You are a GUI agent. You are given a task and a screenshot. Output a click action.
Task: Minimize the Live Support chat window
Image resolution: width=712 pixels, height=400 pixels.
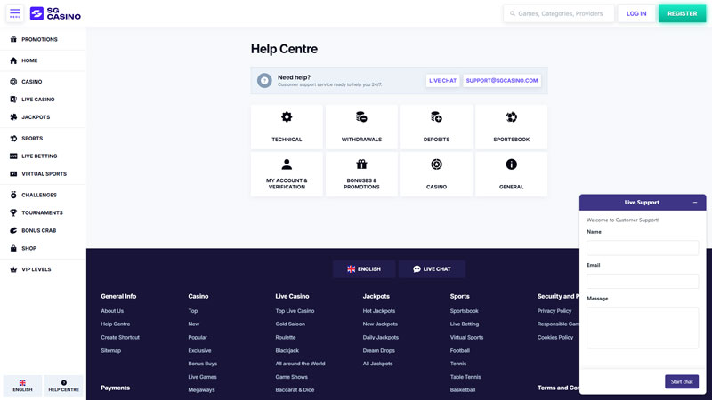[695, 203]
